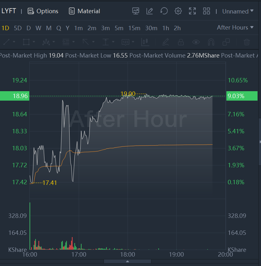Expand the arrow tool options dropdown
Image resolution: width=261 pixels, height=266 pixels.
93,42
